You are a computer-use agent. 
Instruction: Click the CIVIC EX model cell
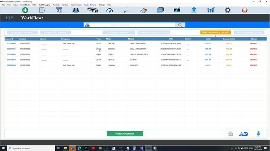[x=134, y=65]
